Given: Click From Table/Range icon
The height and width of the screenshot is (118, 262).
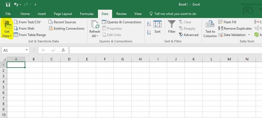Looking at the screenshot, I should (x=16, y=35).
